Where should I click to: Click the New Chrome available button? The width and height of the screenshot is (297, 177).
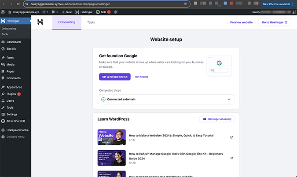(x=278, y=4)
